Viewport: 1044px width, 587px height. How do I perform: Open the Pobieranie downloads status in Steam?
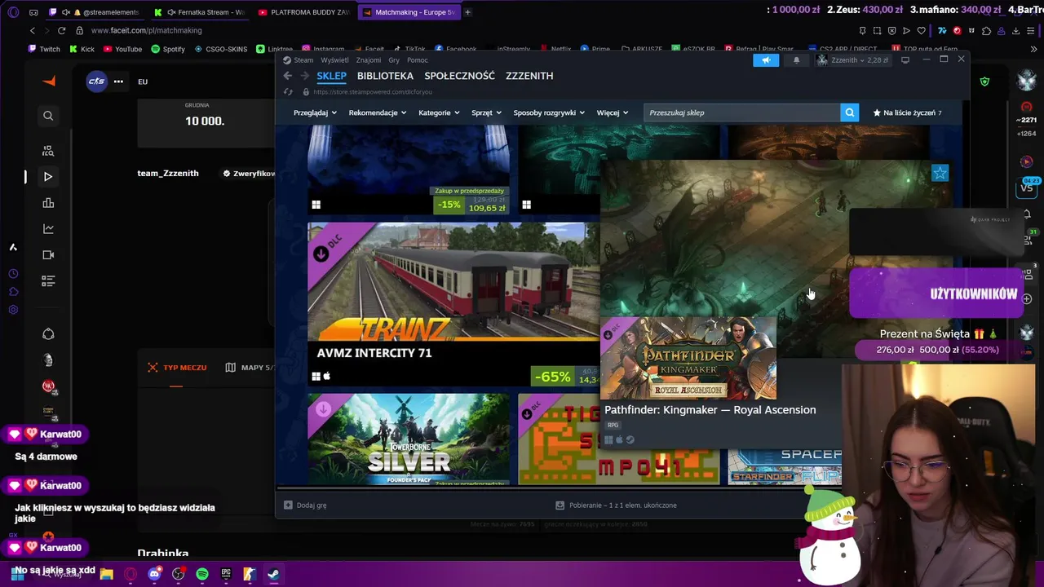616,505
